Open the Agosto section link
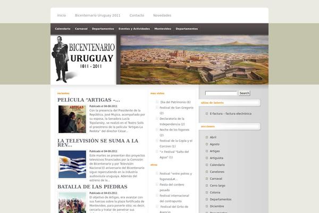Screen dimensions: 319x213 click(215, 144)
